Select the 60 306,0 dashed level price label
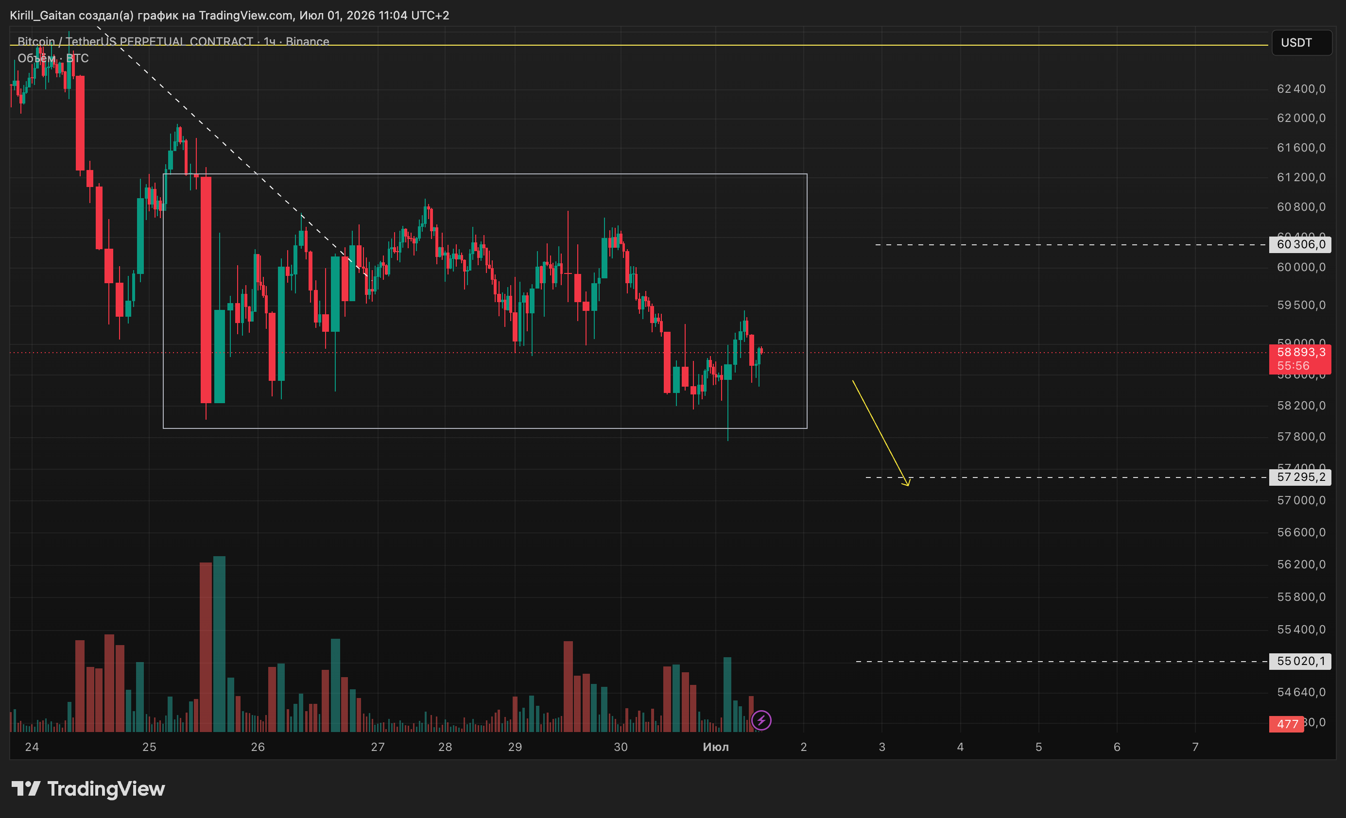Viewport: 1346px width, 818px height. pyautogui.click(x=1301, y=245)
